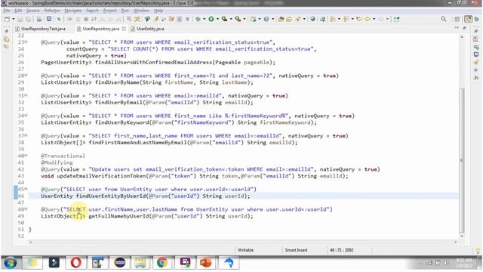Open the Project menu

point(110,11)
